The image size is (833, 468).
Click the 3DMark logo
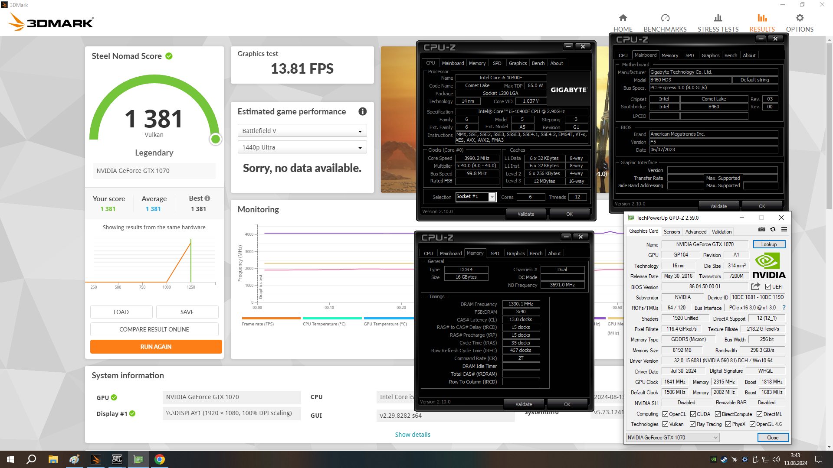[x=51, y=22]
